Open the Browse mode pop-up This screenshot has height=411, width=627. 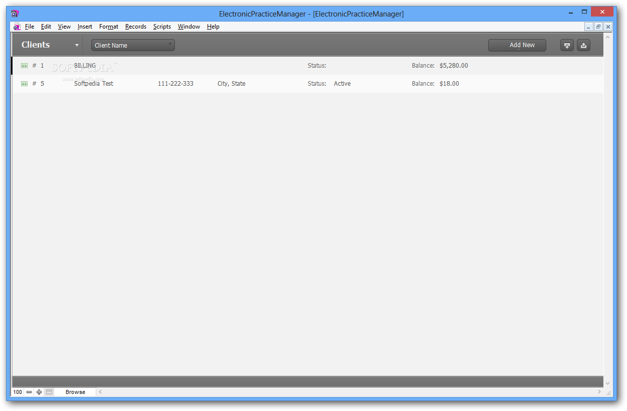point(75,392)
